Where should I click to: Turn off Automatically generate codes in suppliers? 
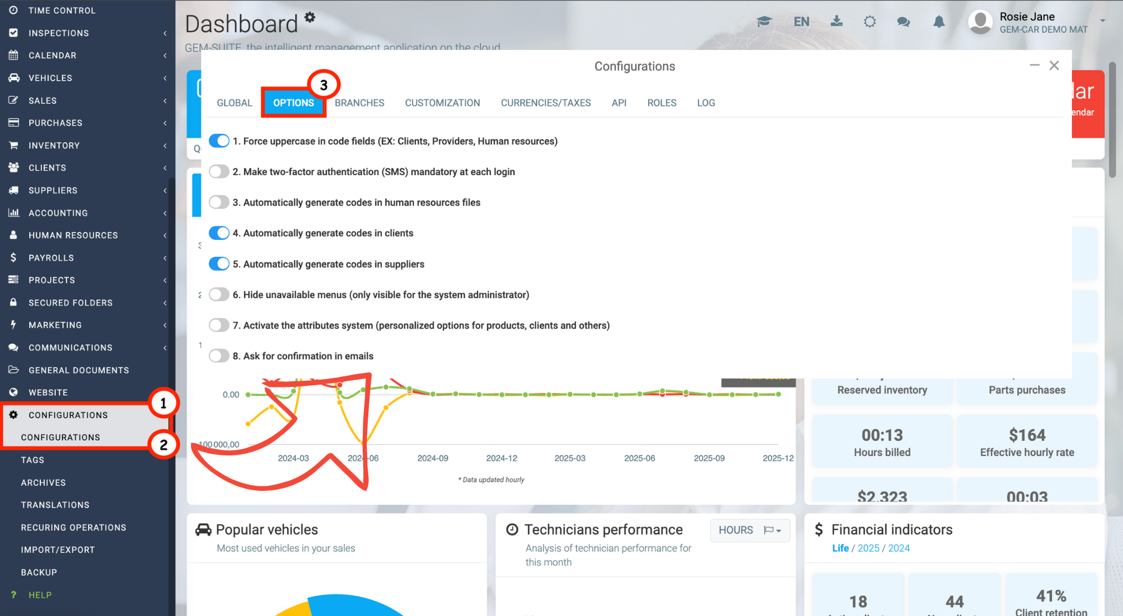pos(219,263)
